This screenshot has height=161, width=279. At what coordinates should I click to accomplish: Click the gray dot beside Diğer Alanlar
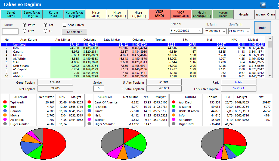(5, 124)
